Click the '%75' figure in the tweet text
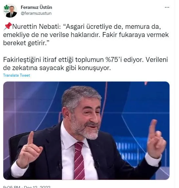This screenshot has height=188, width=179. 111,60
